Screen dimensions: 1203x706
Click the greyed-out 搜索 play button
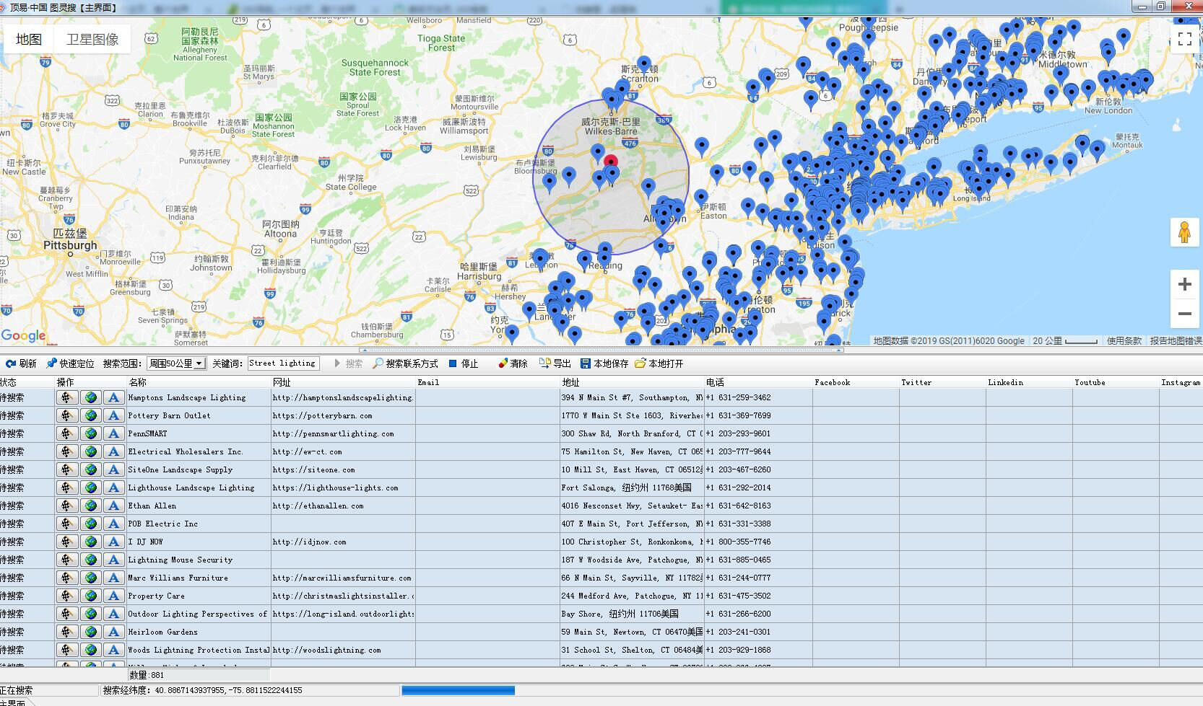click(347, 363)
